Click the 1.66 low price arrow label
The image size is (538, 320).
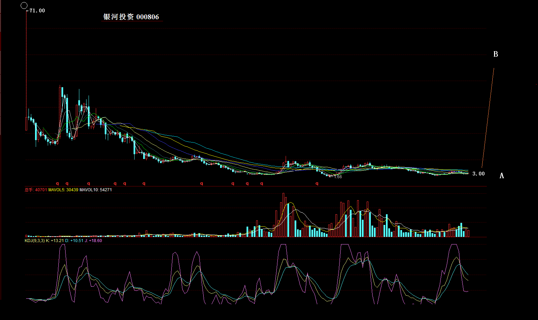coord(337,177)
